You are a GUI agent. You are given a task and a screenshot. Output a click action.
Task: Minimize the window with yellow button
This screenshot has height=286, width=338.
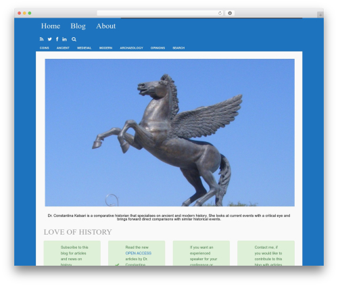click(24, 13)
